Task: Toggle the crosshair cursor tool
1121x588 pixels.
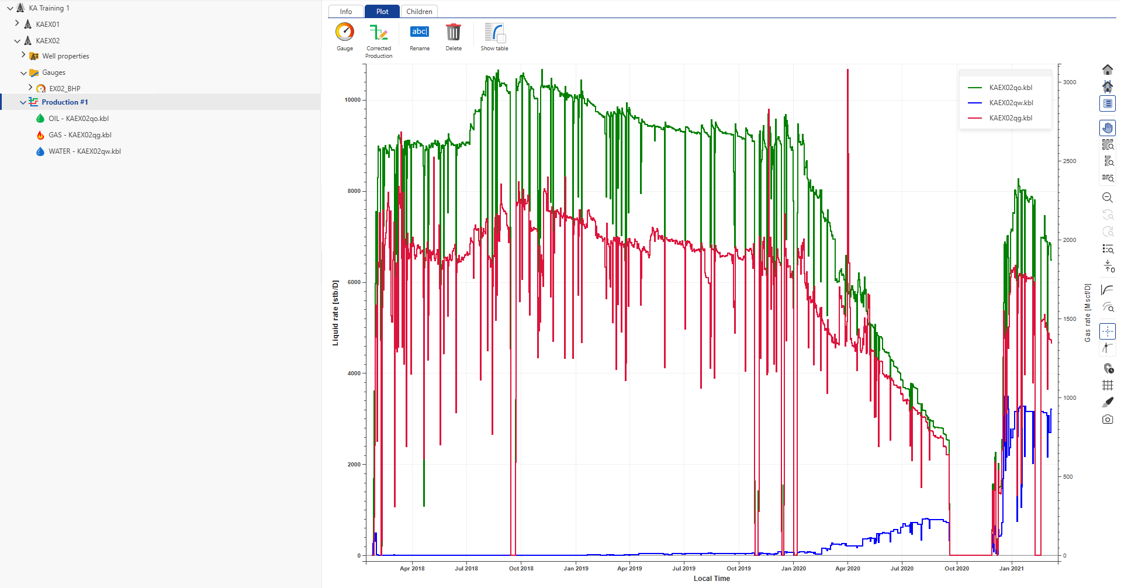Action: click(x=1107, y=331)
